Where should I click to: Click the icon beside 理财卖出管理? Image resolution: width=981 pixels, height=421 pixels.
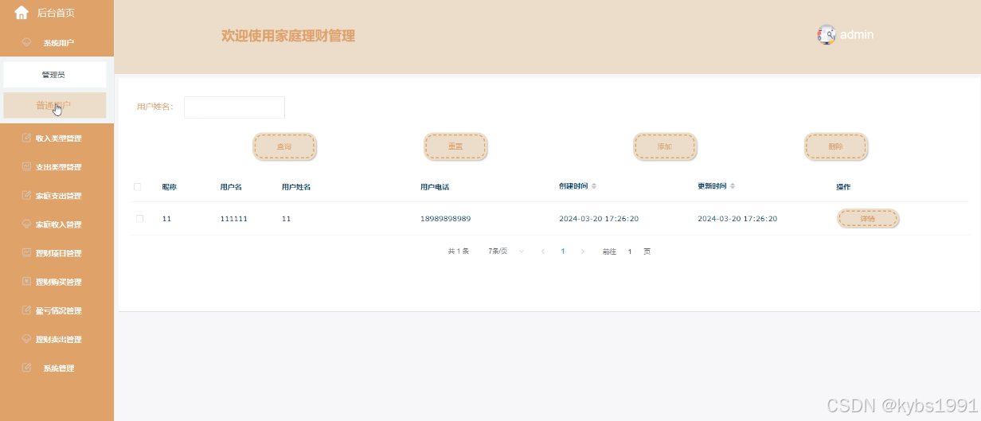[26, 339]
